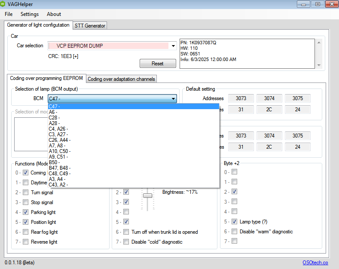Select 'A3, A4 -' in the BCM list
This screenshot has height=269, width=339.
click(x=134, y=179)
